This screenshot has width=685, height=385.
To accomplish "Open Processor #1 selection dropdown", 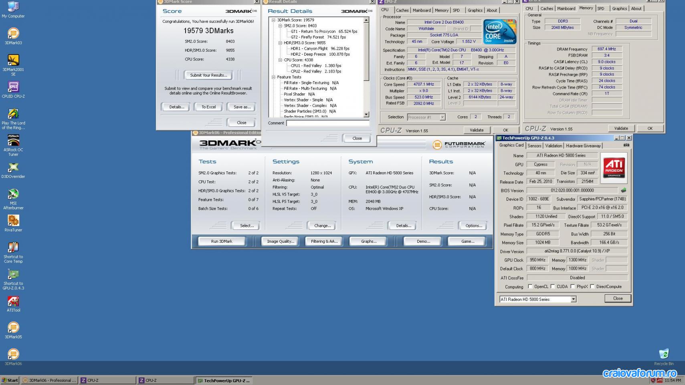I will (442, 117).
